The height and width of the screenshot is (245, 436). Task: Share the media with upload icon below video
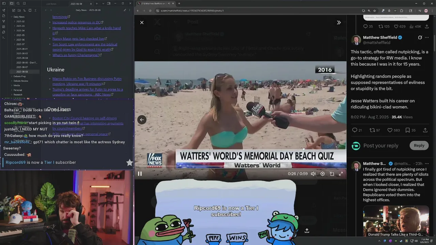307,231
